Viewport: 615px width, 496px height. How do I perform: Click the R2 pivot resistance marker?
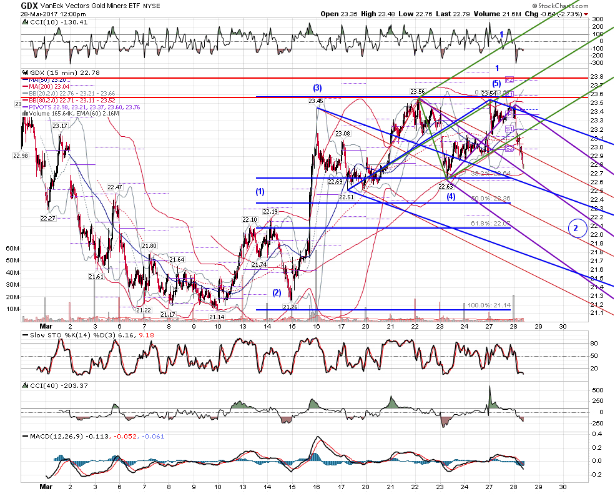pos(509,80)
